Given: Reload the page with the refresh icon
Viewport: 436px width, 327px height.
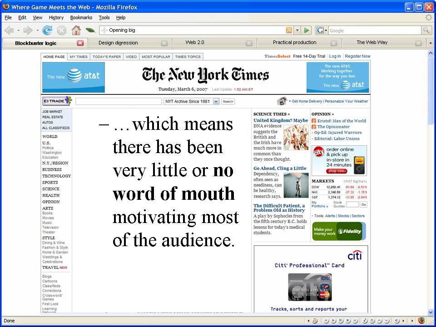Looking at the screenshot, I should click(x=47, y=30).
